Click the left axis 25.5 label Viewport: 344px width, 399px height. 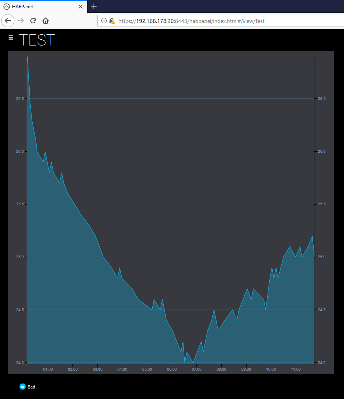click(x=20, y=204)
